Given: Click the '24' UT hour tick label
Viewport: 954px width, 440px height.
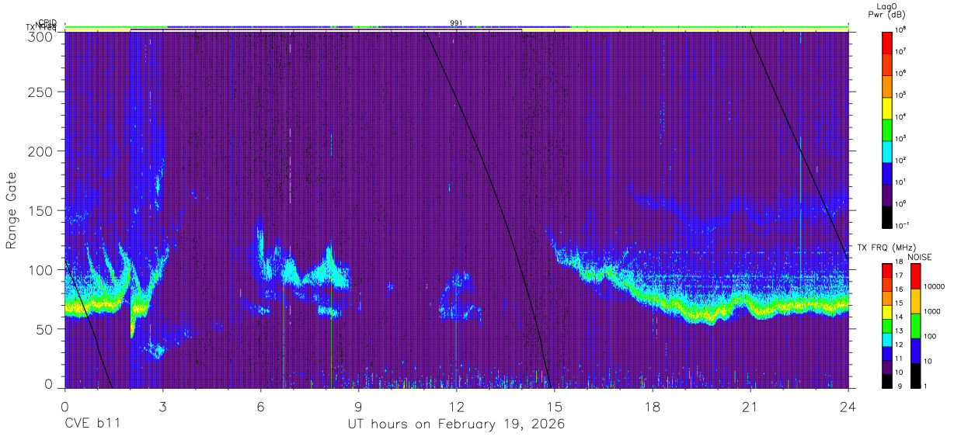Looking at the screenshot, I should click(x=848, y=407).
